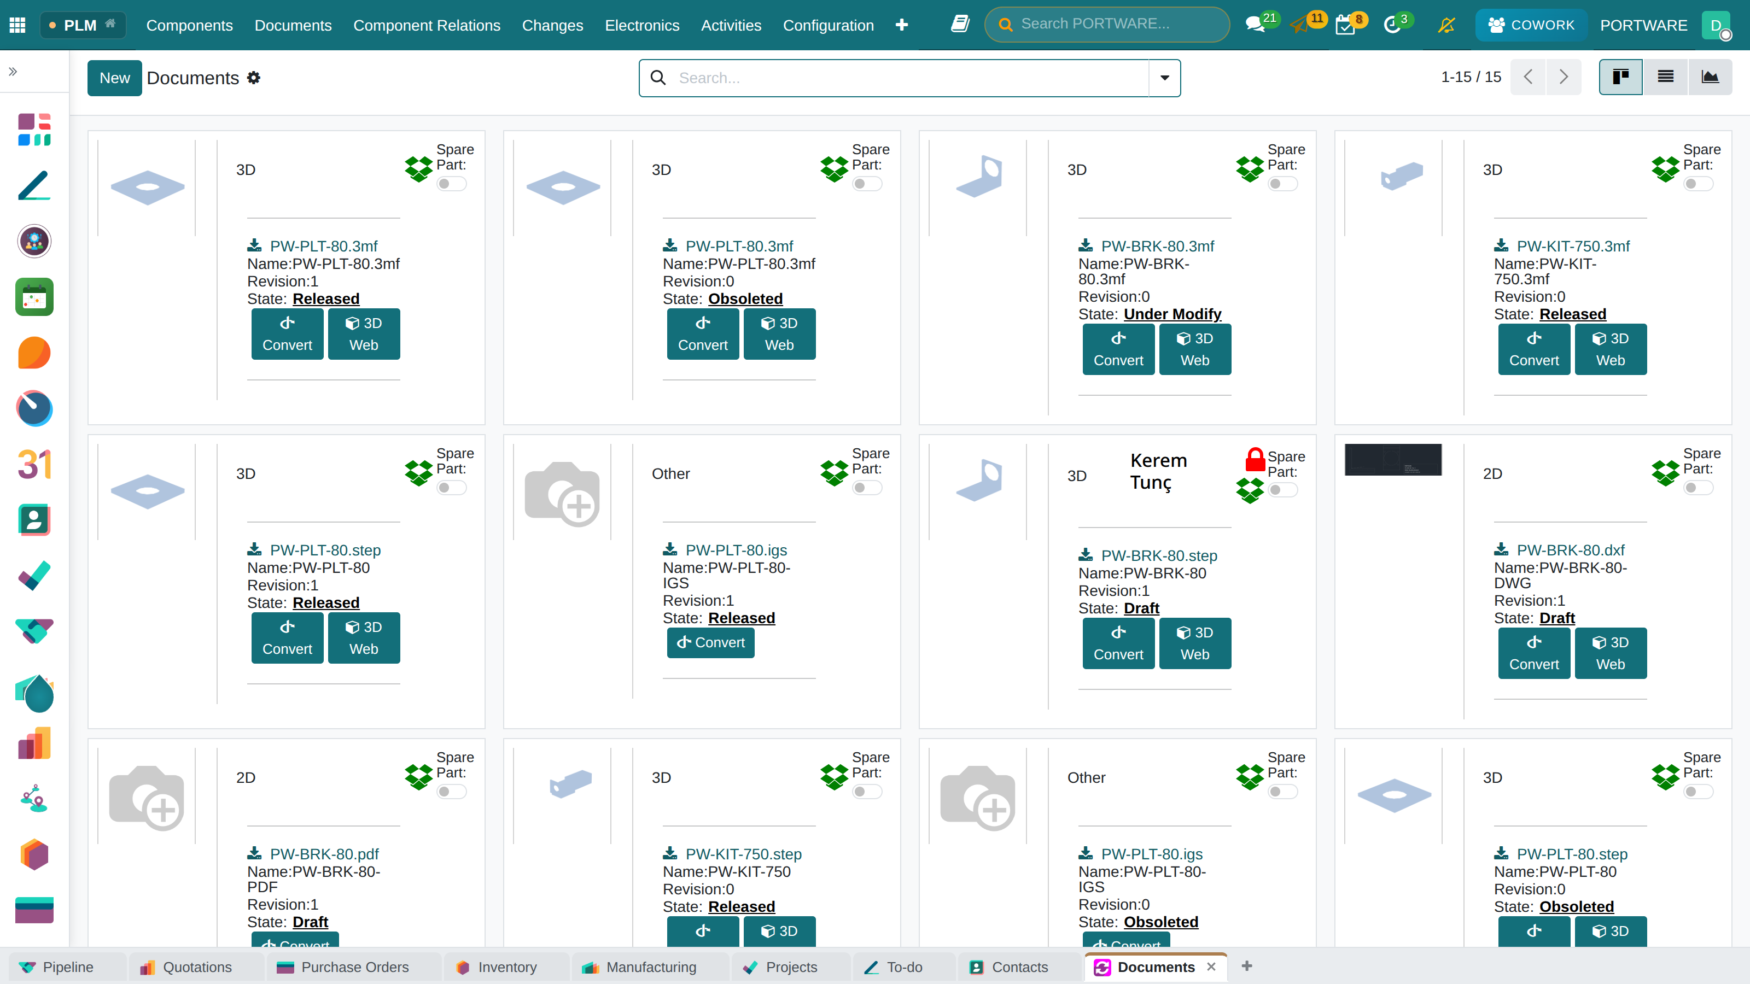
Task: Switch to kanban view
Action: [x=1621, y=78]
